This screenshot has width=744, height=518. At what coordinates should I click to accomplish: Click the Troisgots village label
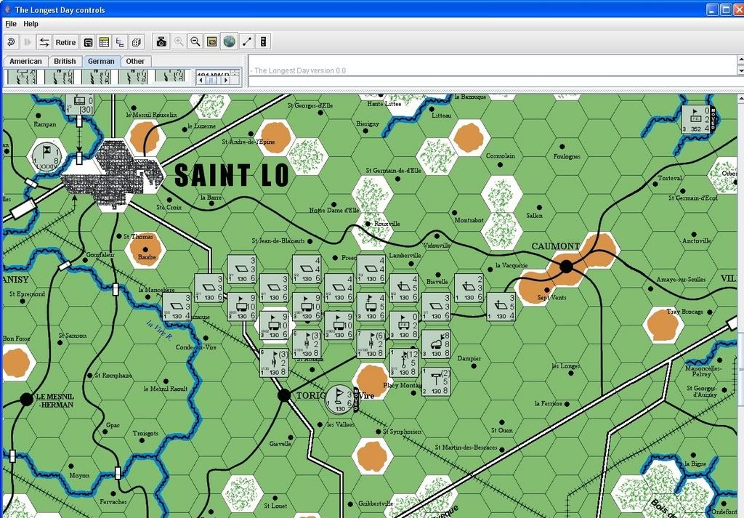click(x=145, y=434)
